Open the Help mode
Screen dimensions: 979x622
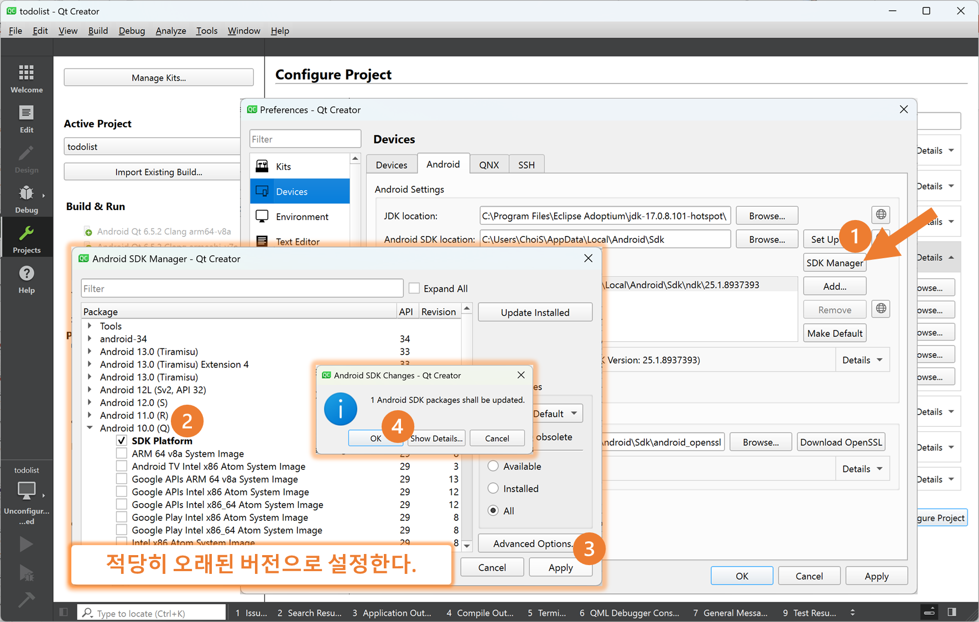[27, 279]
